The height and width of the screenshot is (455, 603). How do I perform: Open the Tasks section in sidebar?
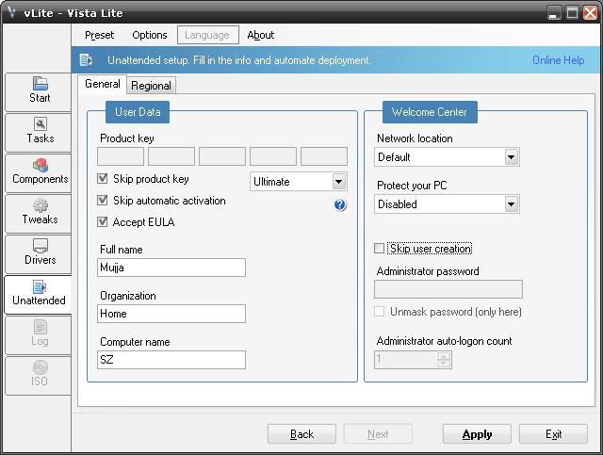[x=39, y=132]
